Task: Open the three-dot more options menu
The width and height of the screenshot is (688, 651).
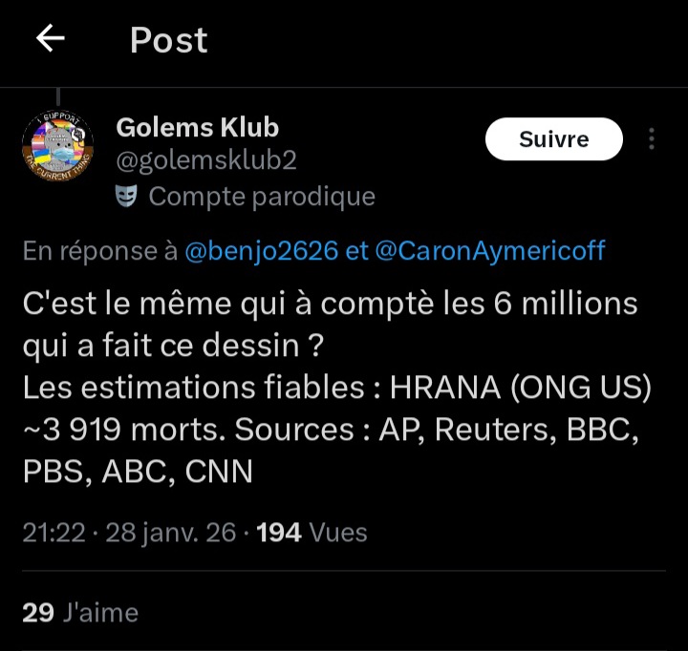Action: click(652, 139)
